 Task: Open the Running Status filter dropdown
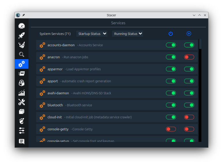coord(128,34)
